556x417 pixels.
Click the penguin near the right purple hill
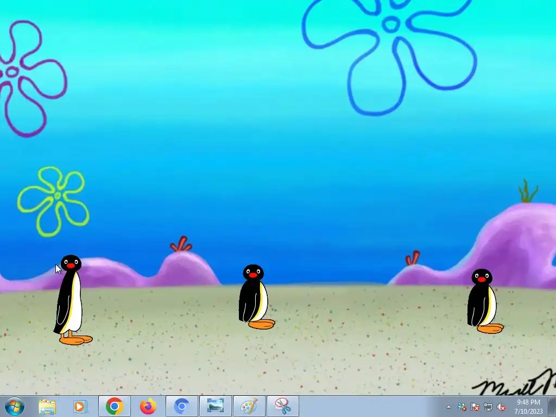tap(484, 301)
